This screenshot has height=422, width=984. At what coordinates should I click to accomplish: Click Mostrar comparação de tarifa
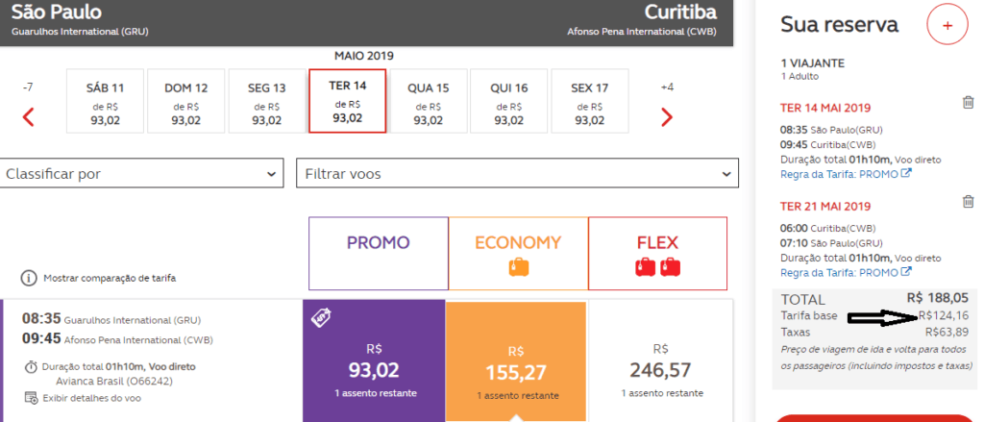click(x=110, y=278)
